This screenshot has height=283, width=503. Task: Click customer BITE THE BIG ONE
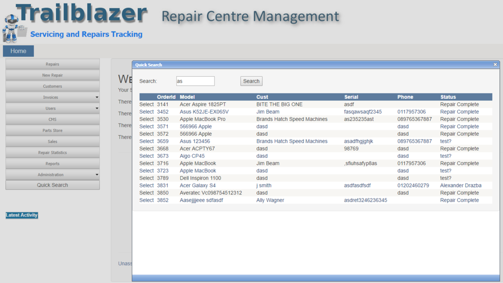point(280,105)
